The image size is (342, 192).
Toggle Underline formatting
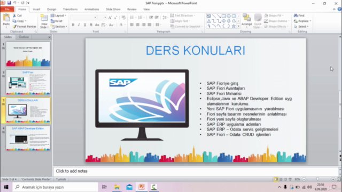click(x=85, y=25)
